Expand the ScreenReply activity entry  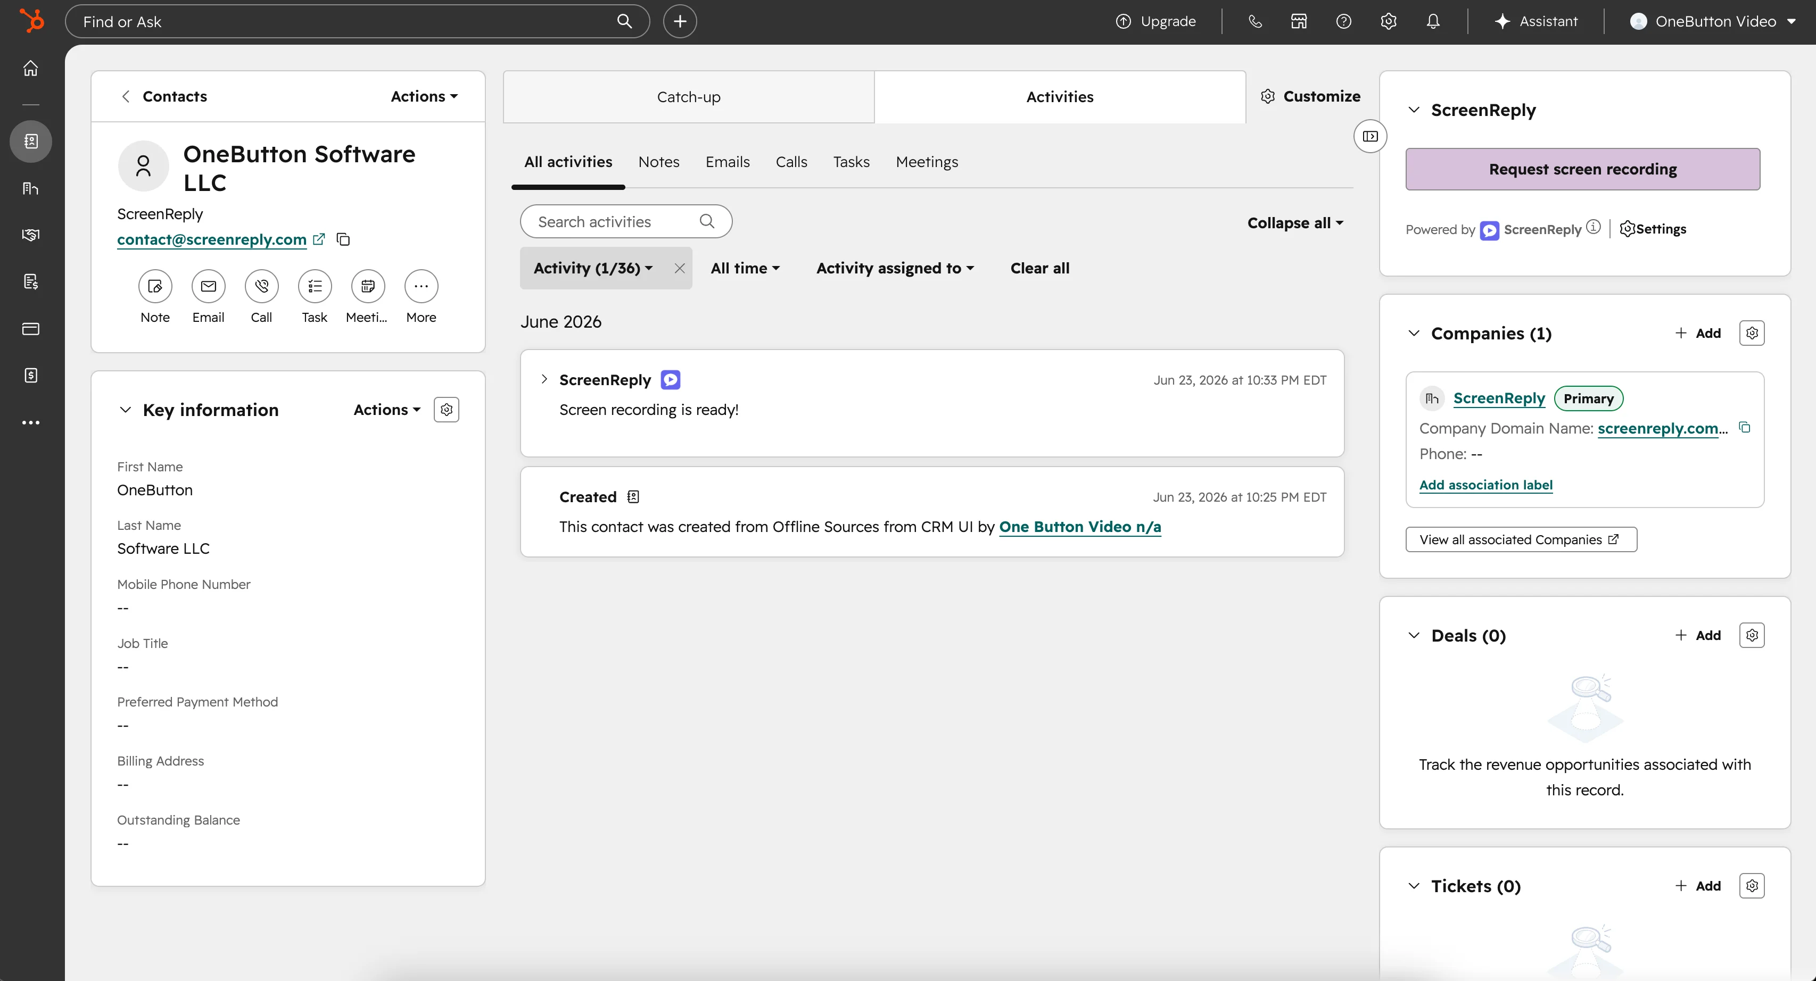(x=544, y=379)
